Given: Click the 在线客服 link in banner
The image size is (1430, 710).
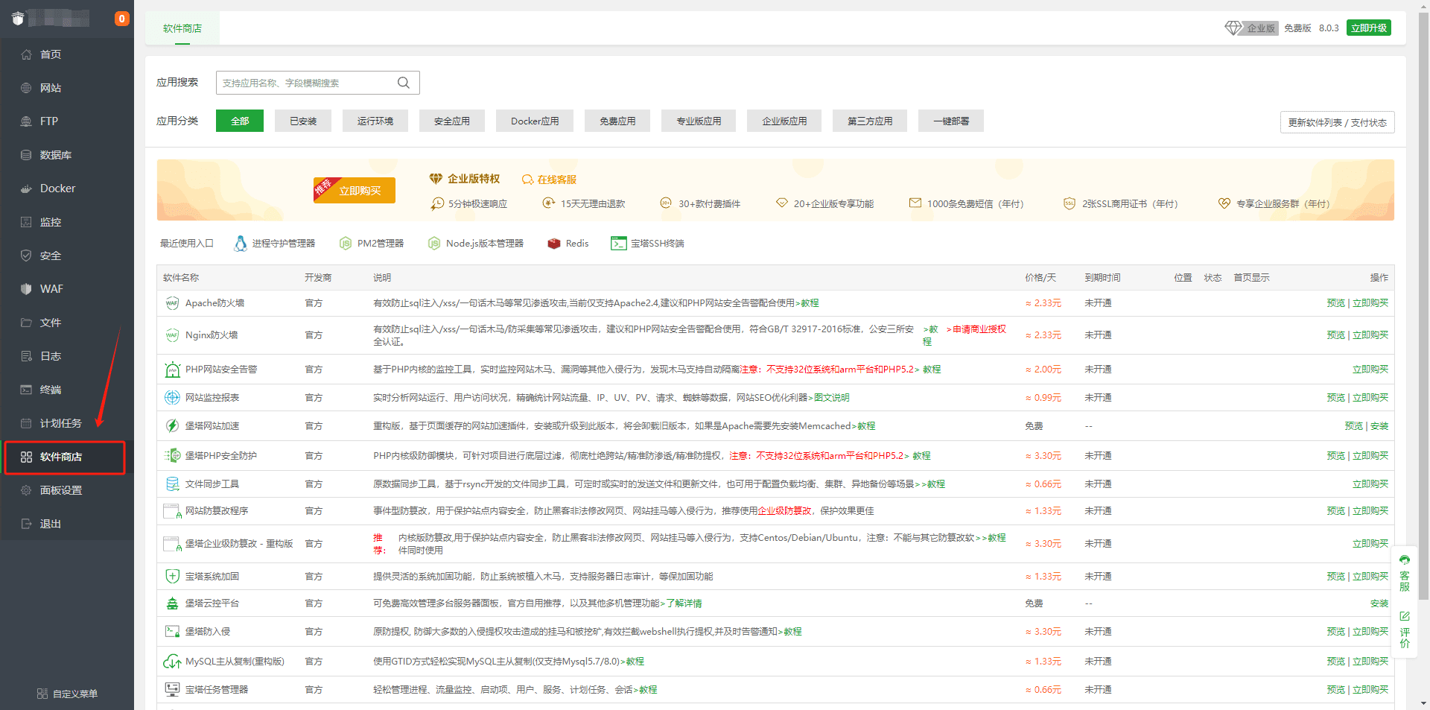Looking at the screenshot, I should [x=550, y=180].
